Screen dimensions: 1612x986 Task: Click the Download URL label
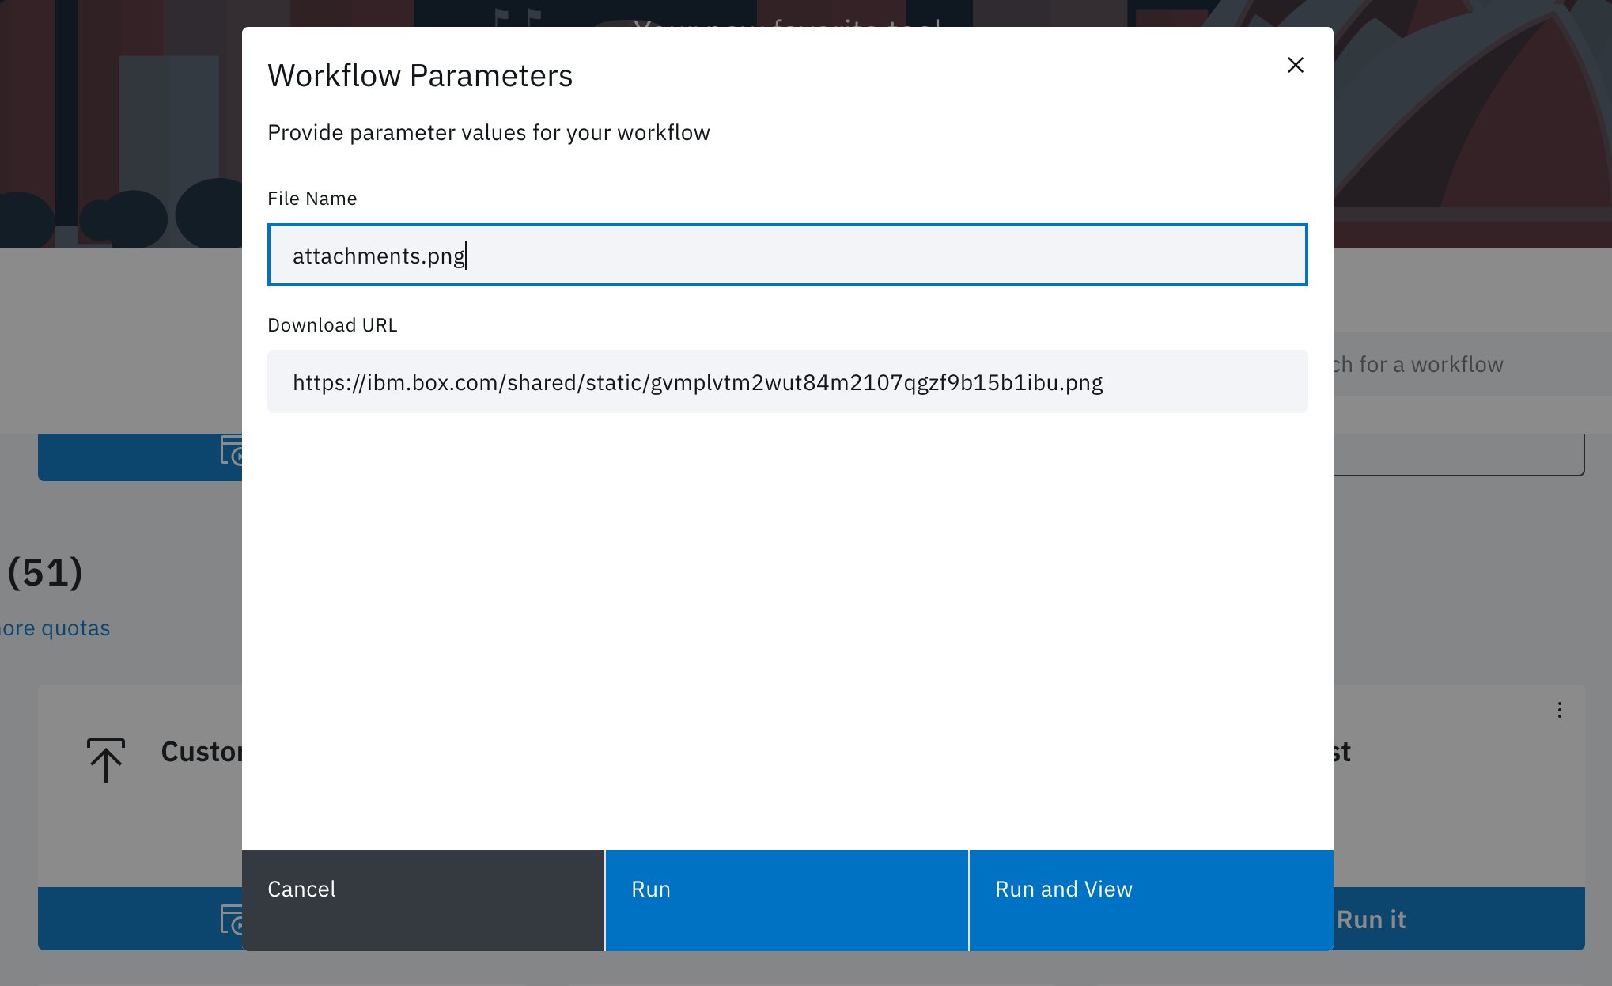point(332,325)
